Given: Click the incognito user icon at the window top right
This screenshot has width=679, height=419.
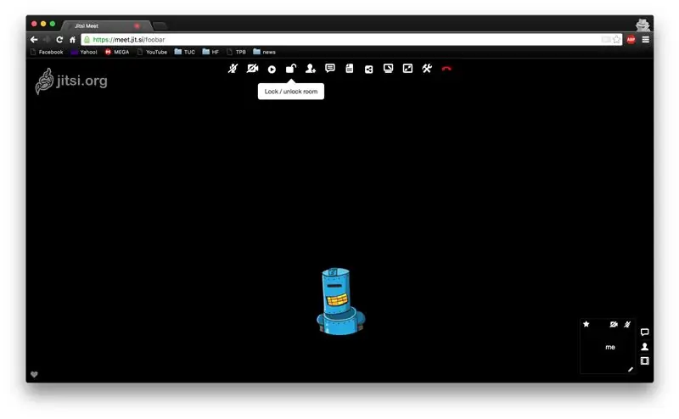Looking at the screenshot, I should [643, 25].
